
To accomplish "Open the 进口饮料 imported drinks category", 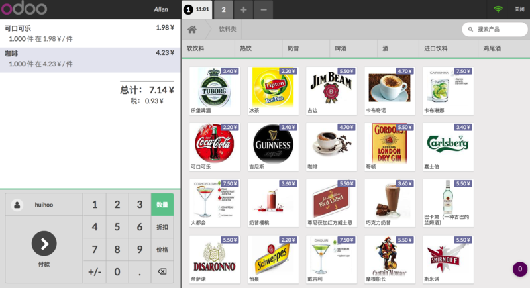I will [x=449, y=48].
